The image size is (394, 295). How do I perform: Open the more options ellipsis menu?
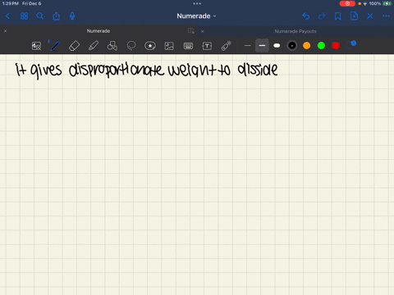coord(386,16)
